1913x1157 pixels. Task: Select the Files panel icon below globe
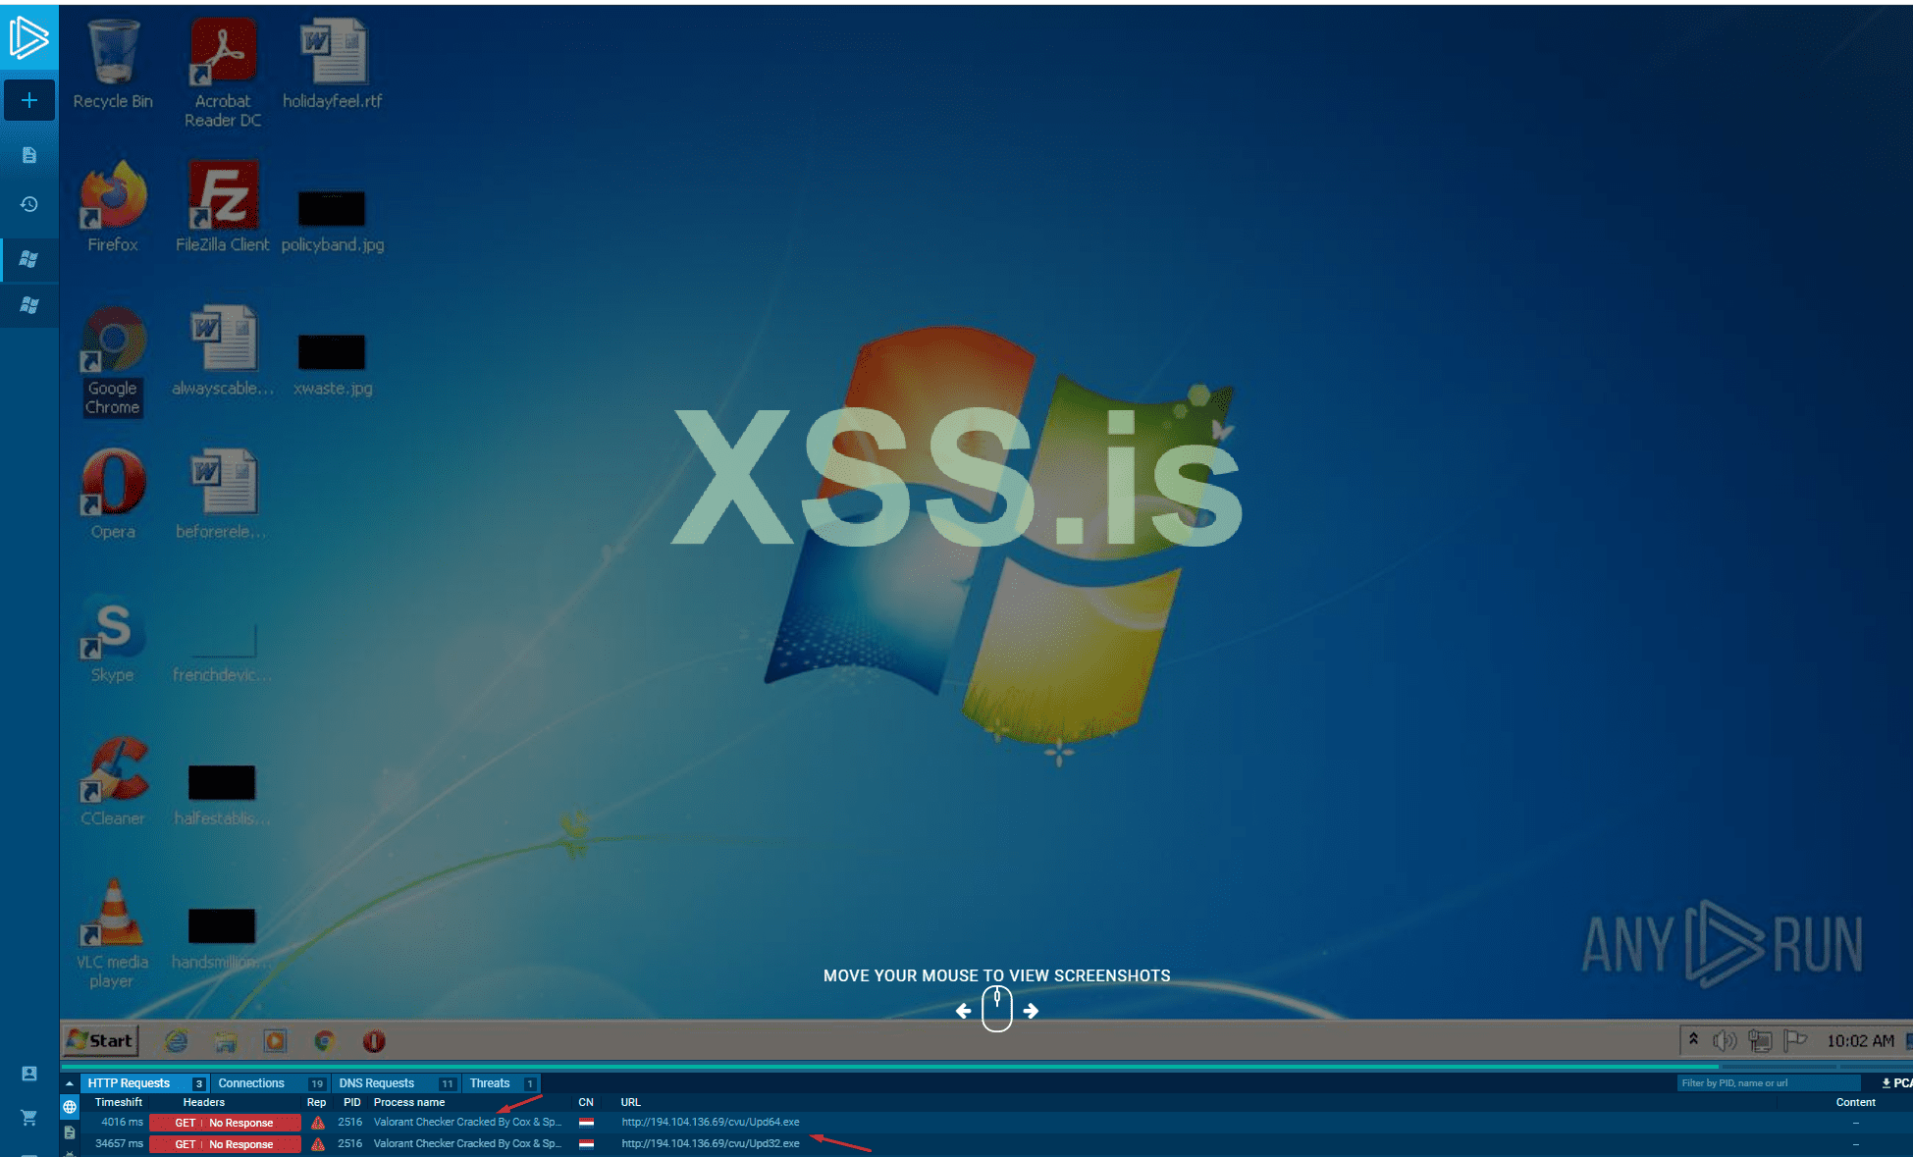pos(70,1132)
